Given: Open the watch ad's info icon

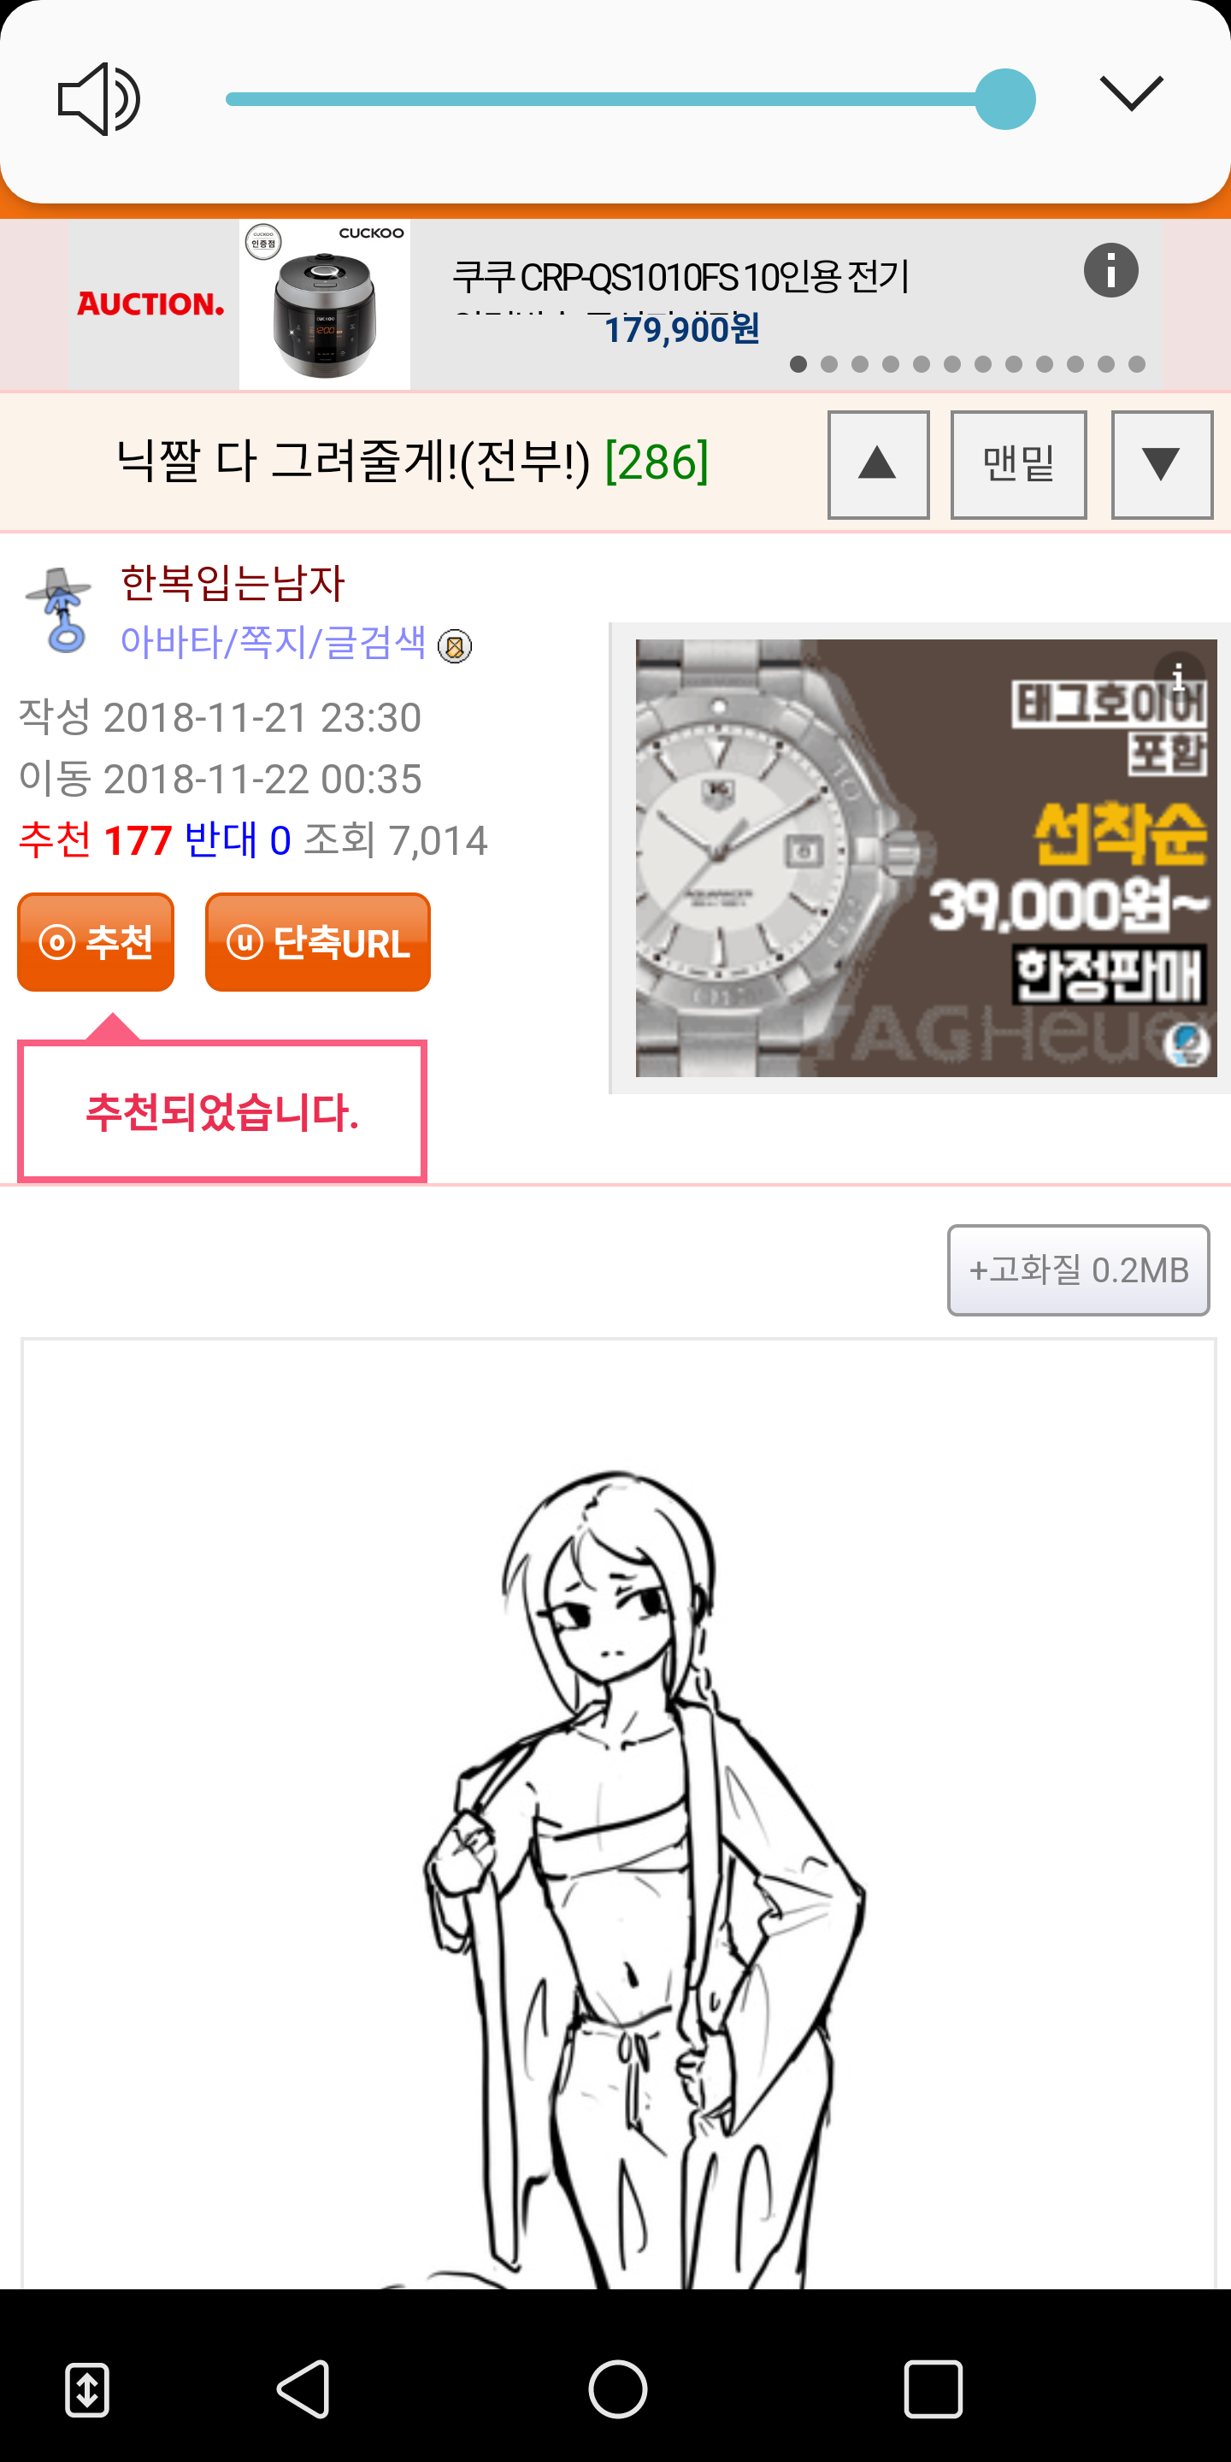Looking at the screenshot, I should point(1179,675).
